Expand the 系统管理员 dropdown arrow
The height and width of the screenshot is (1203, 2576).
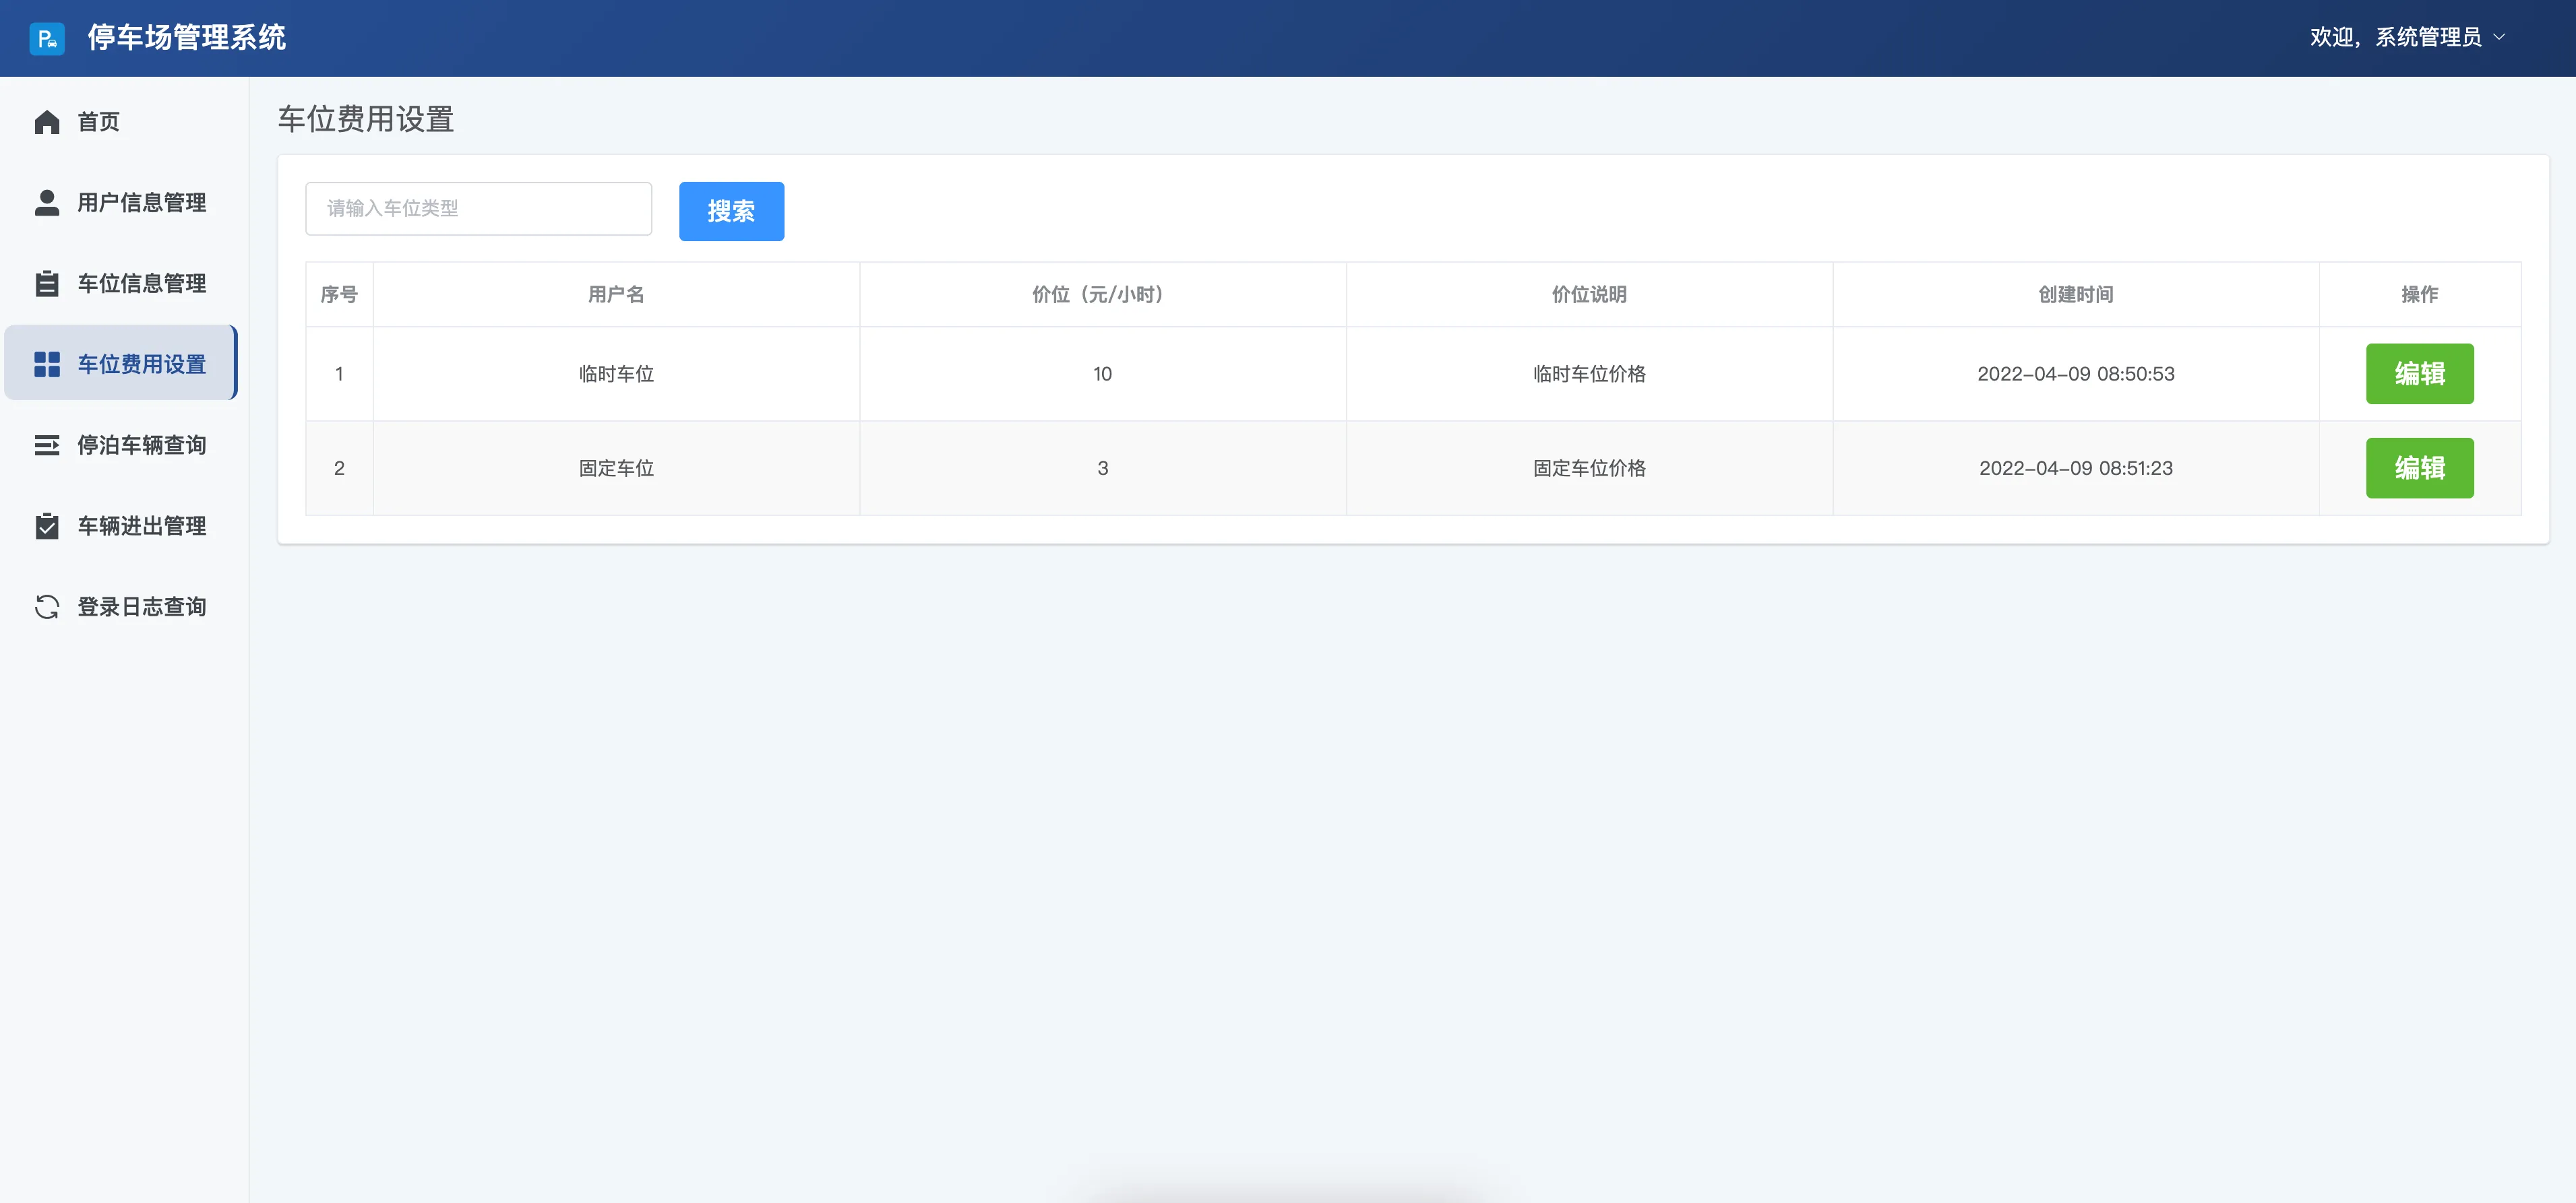click(2499, 38)
